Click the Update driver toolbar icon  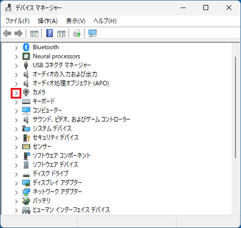[x=77, y=33]
